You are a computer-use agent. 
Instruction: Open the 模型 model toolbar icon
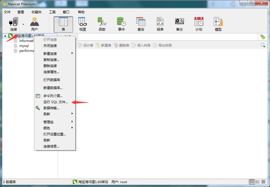point(218,24)
